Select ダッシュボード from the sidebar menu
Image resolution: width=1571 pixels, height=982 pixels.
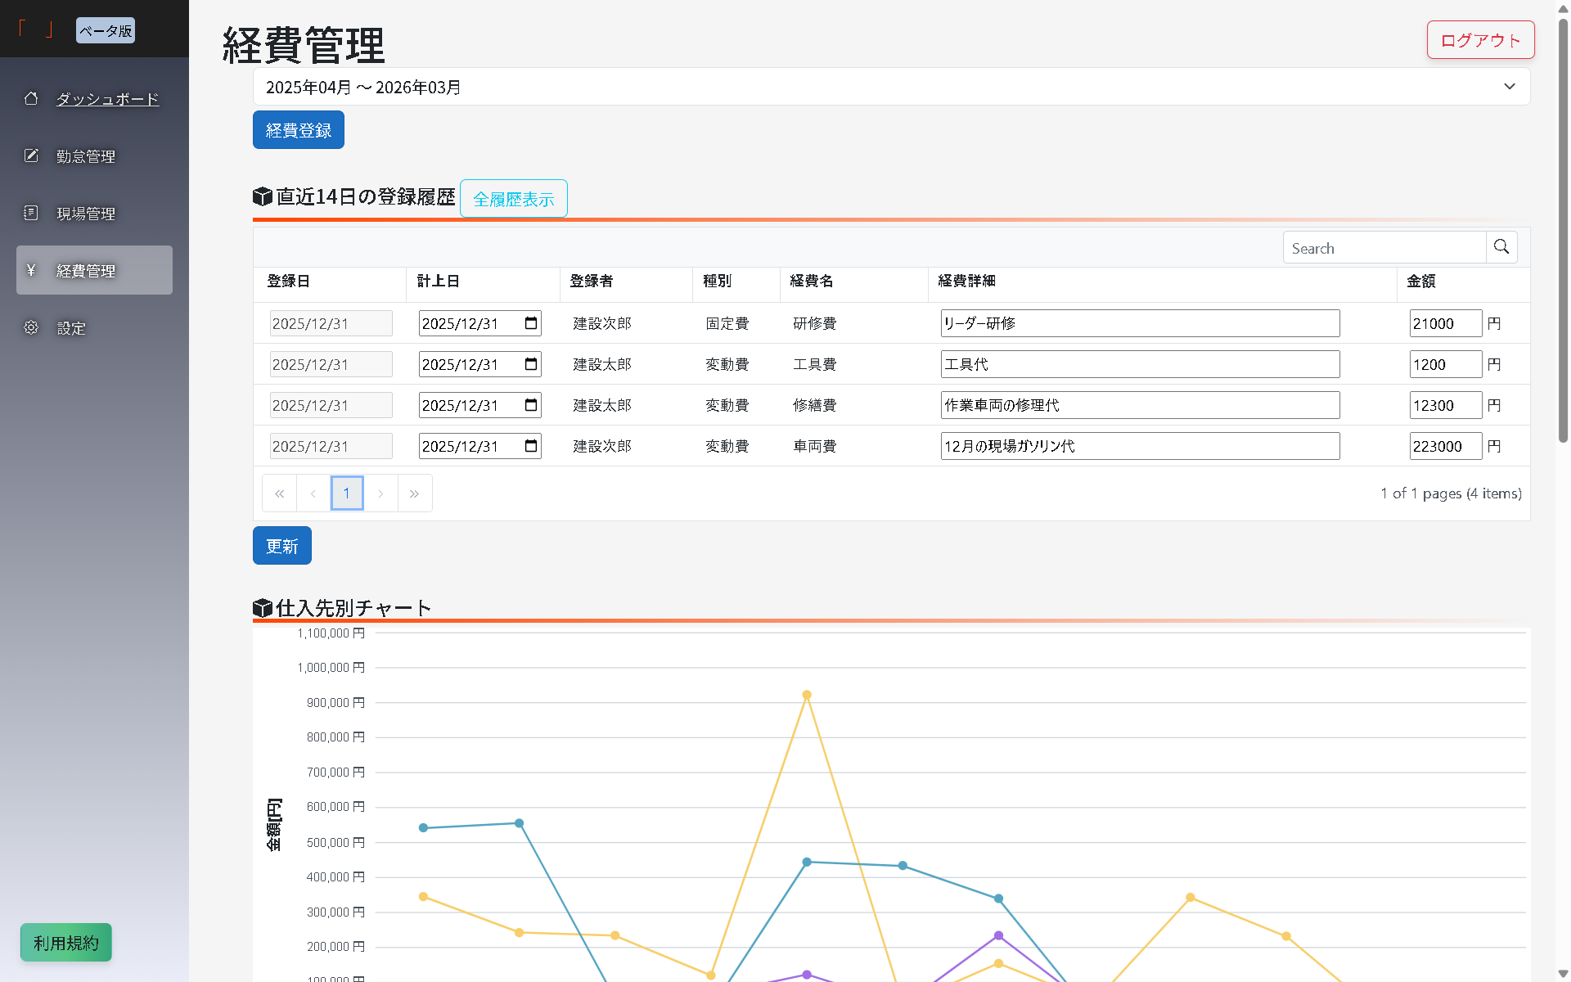click(x=107, y=98)
